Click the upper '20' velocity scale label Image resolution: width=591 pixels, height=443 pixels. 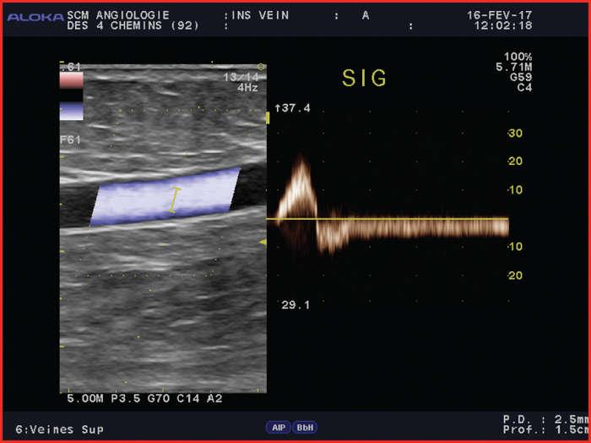pyautogui.click(x=515, y=161)
